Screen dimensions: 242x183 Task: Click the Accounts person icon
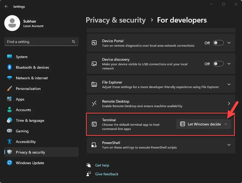(10, 110)
